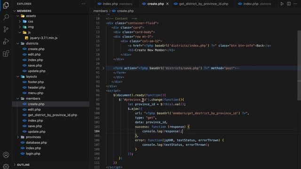Image resolution: width=301 pixels, height=169 pixels.
Task: Click 'console.log(response);' on line 104
Action: 162,131
